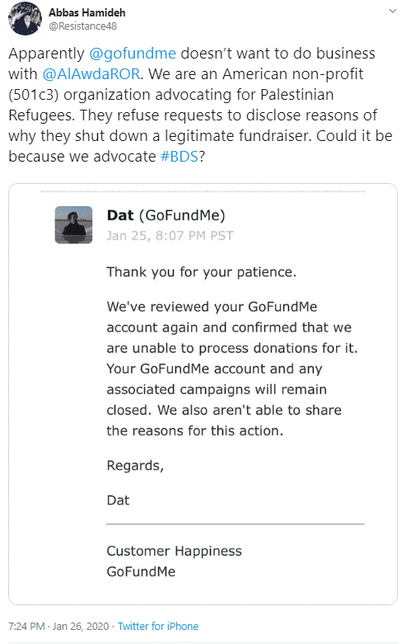Open the embedded email screenshot image
406x644 pixels.
point(203,394)
